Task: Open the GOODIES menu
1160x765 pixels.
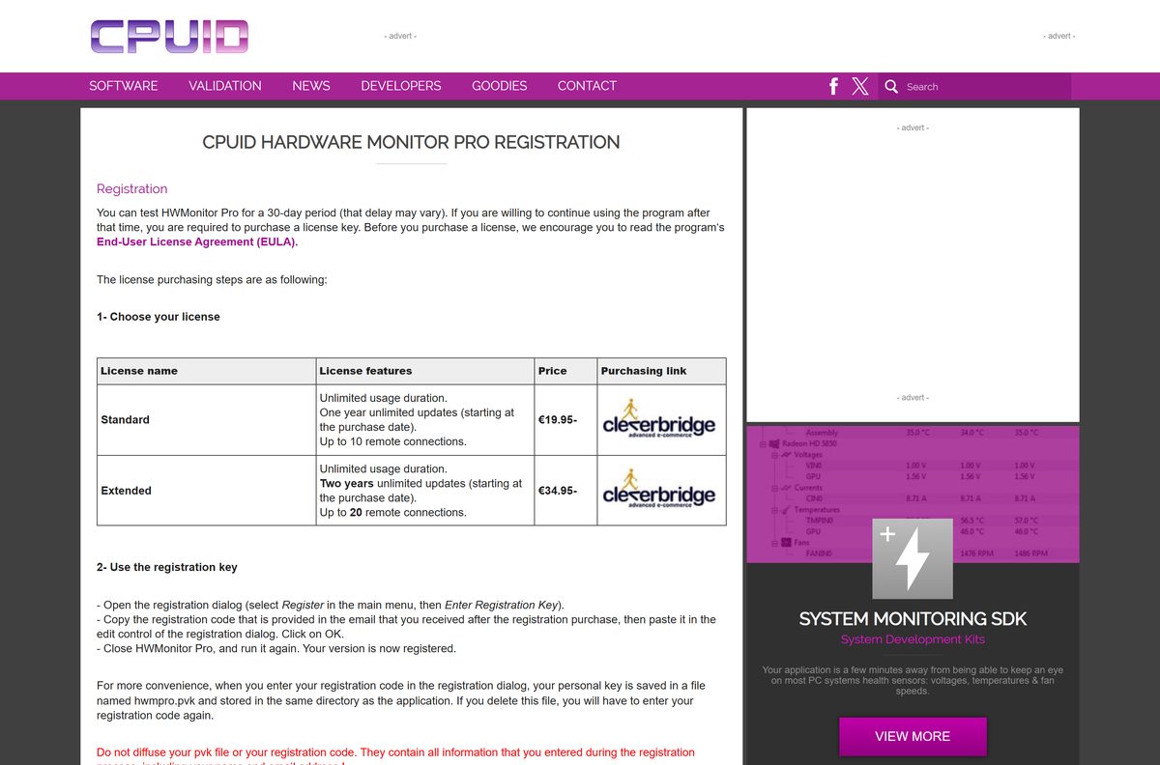Action: point(499,86)
